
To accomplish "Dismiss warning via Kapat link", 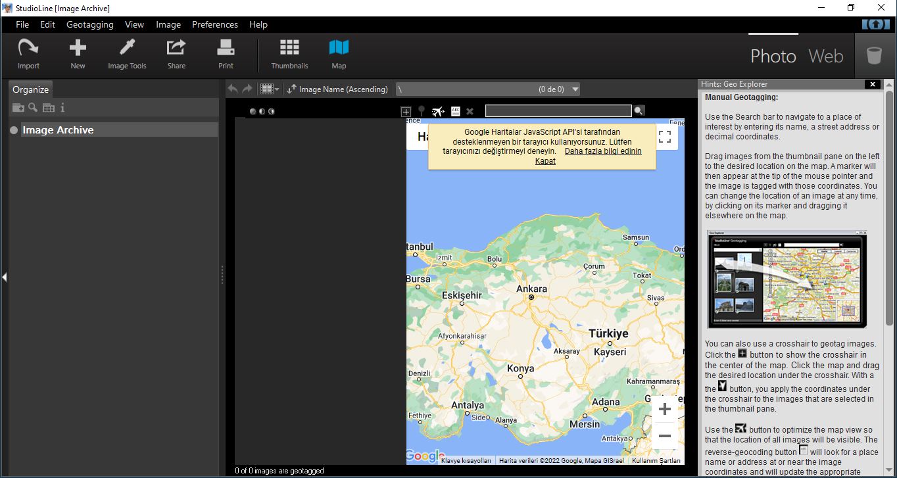I will [545, 160].
